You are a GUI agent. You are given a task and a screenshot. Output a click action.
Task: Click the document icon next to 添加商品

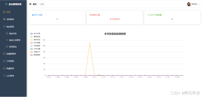coord(7,46)
